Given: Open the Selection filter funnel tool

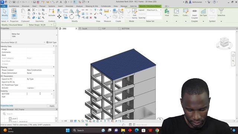Looking at the screenshot, I should click(x=221, y=12).
